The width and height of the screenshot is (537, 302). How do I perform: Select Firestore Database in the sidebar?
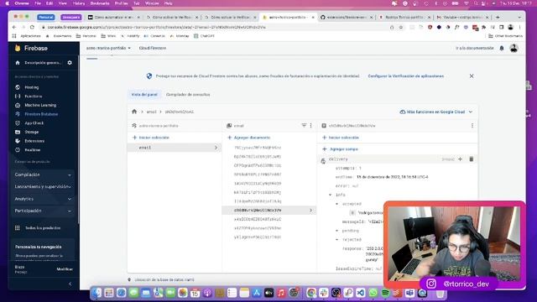pos(41,114)
